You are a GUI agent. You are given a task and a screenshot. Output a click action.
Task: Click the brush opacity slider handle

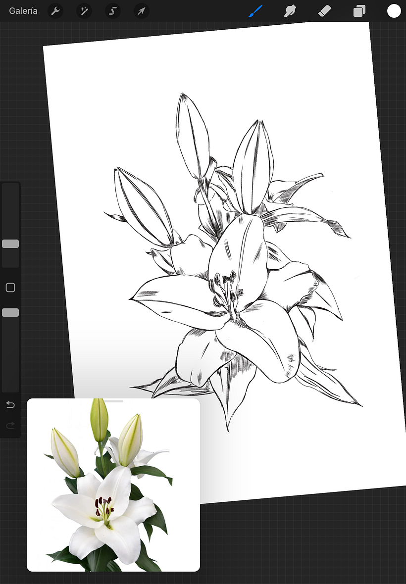click(10, 312)
